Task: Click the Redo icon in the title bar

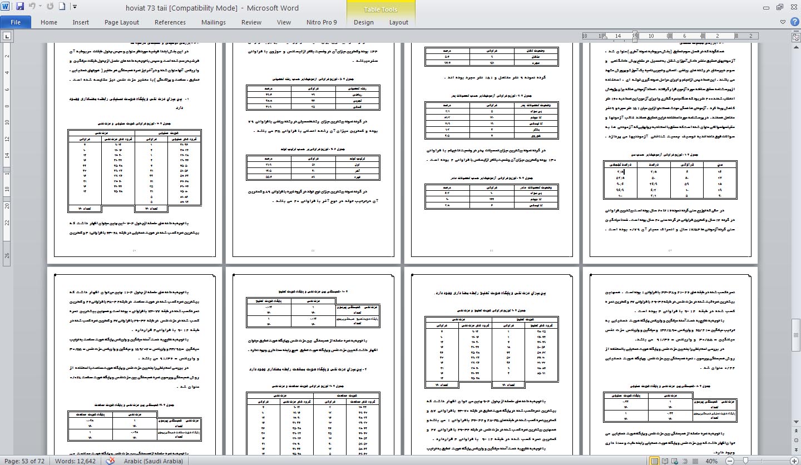Action: click(x=51, y=7)
